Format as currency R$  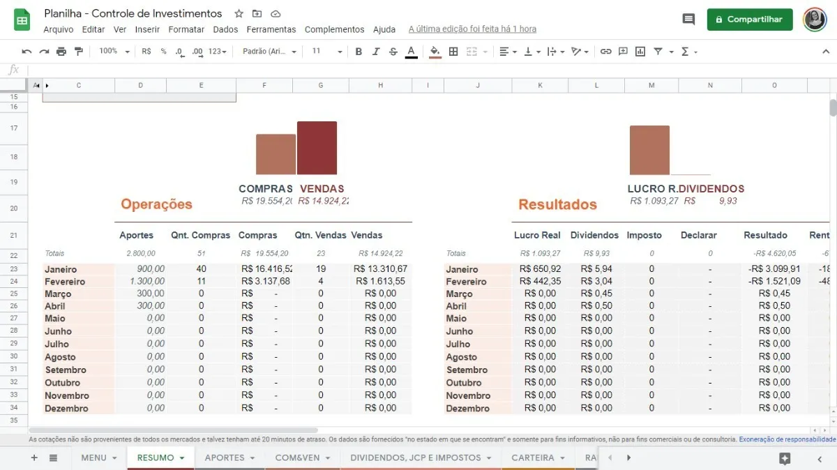(x=146, y=52)
